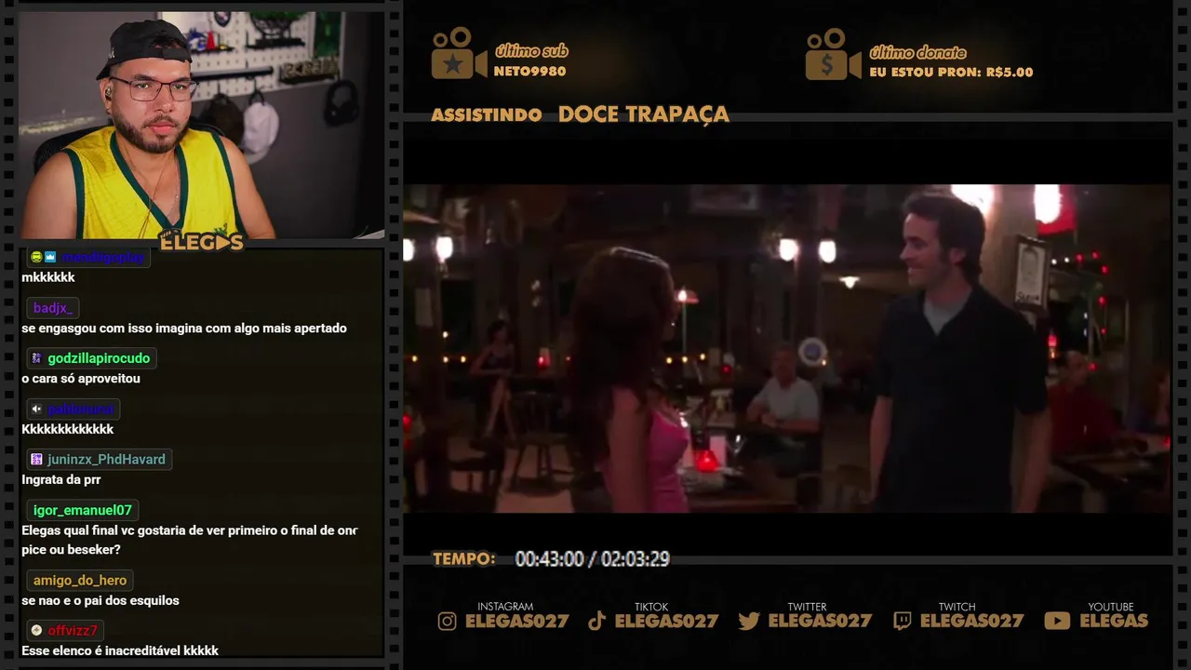Viewport: 1191px width, 670px height.
Task: Open the TikTok logo icon
Action: tap(597, 621)
